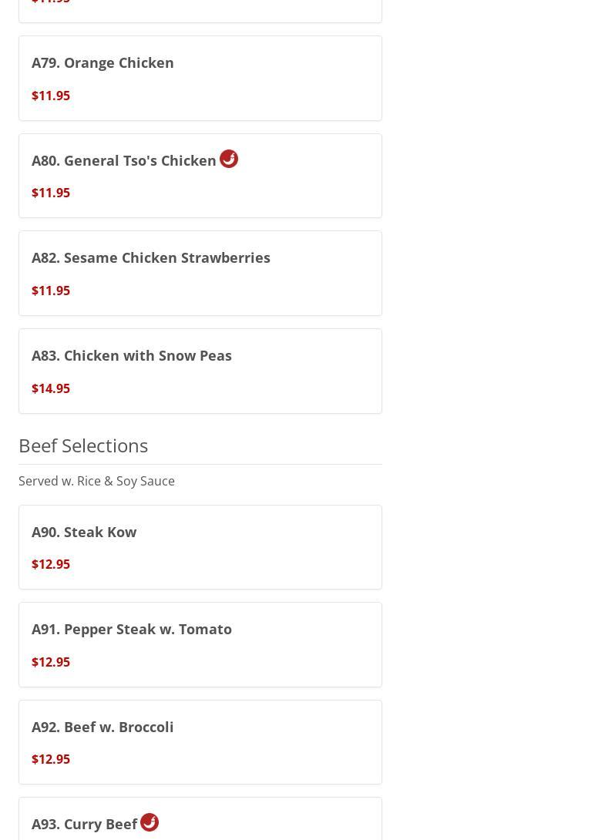Click the $12.95 price under Beef w. Broccoli
605x840 pixels.
51,759
